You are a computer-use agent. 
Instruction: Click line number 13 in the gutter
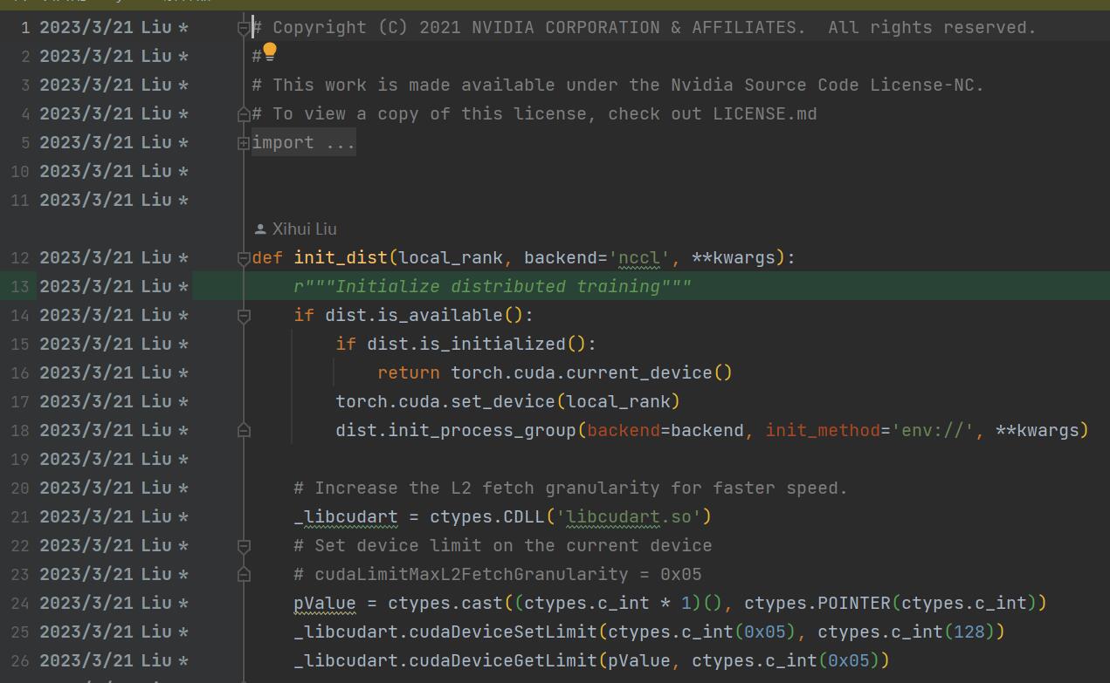[x=19, y=286]
